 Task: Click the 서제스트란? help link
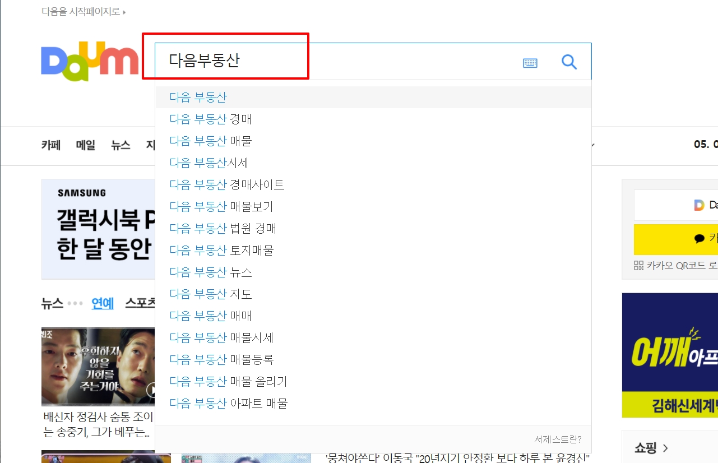coord(558,439)
